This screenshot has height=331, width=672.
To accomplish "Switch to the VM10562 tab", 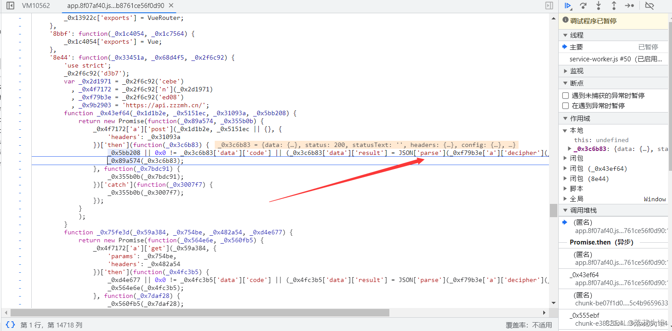I will tap(36, 6).
